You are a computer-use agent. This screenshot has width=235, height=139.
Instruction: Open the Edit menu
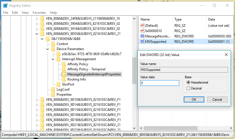click(15, 13)
